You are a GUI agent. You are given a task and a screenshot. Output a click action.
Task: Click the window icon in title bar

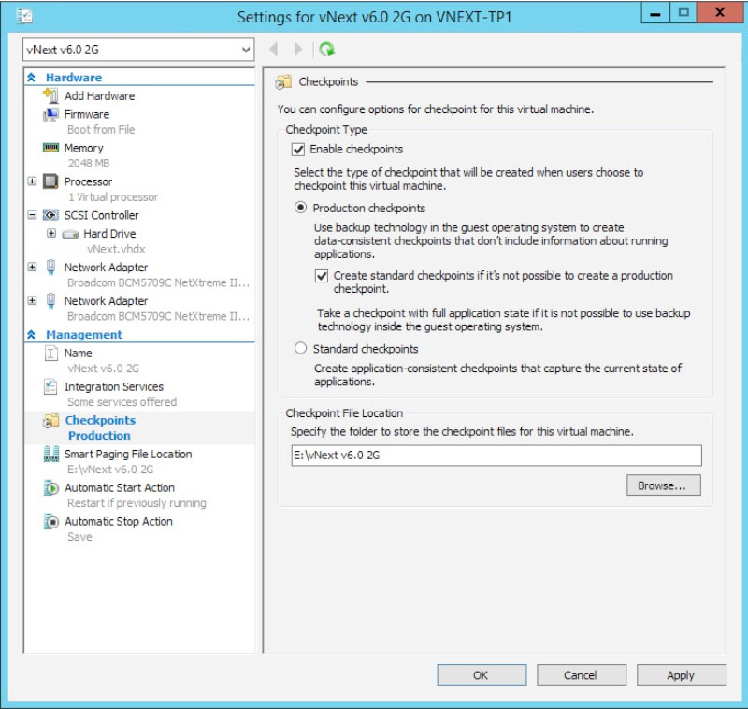(x=24, y=17)
